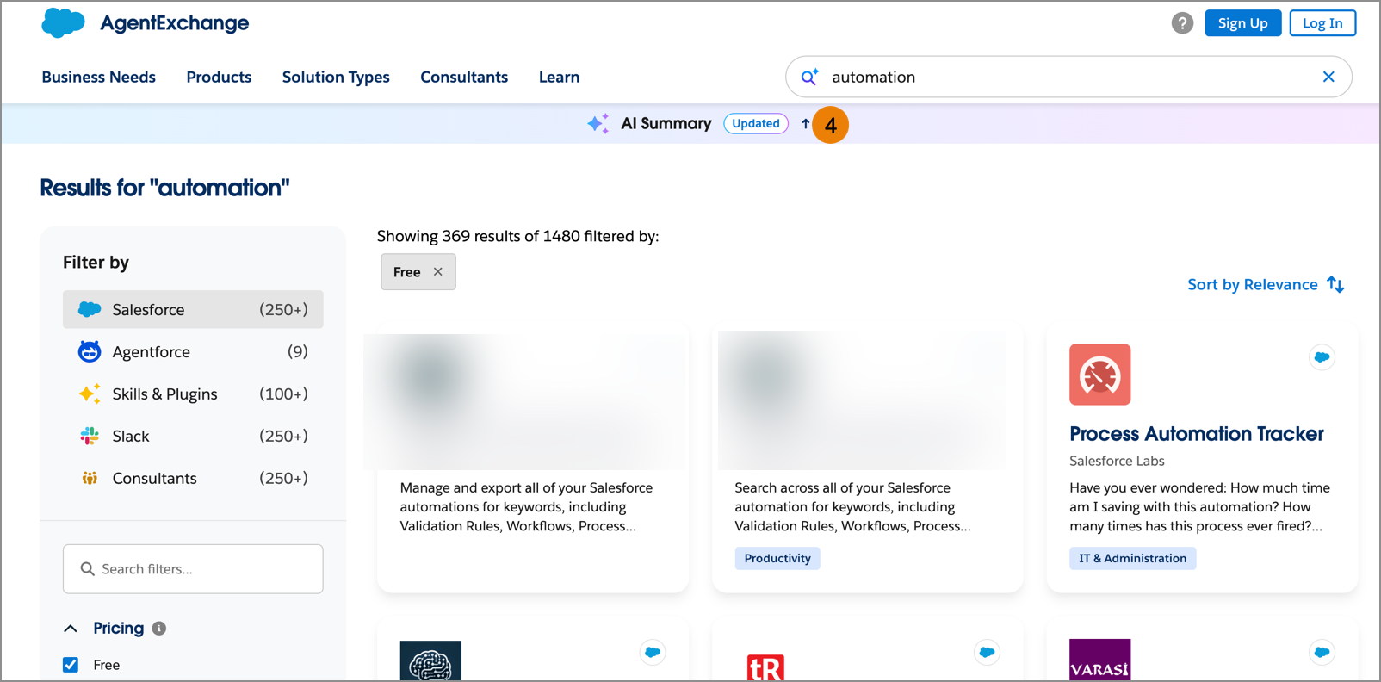Select the Salesforce filter category
Image resolution: width=1381 pixels, height=682 pixels.
[x=193, y=309]
